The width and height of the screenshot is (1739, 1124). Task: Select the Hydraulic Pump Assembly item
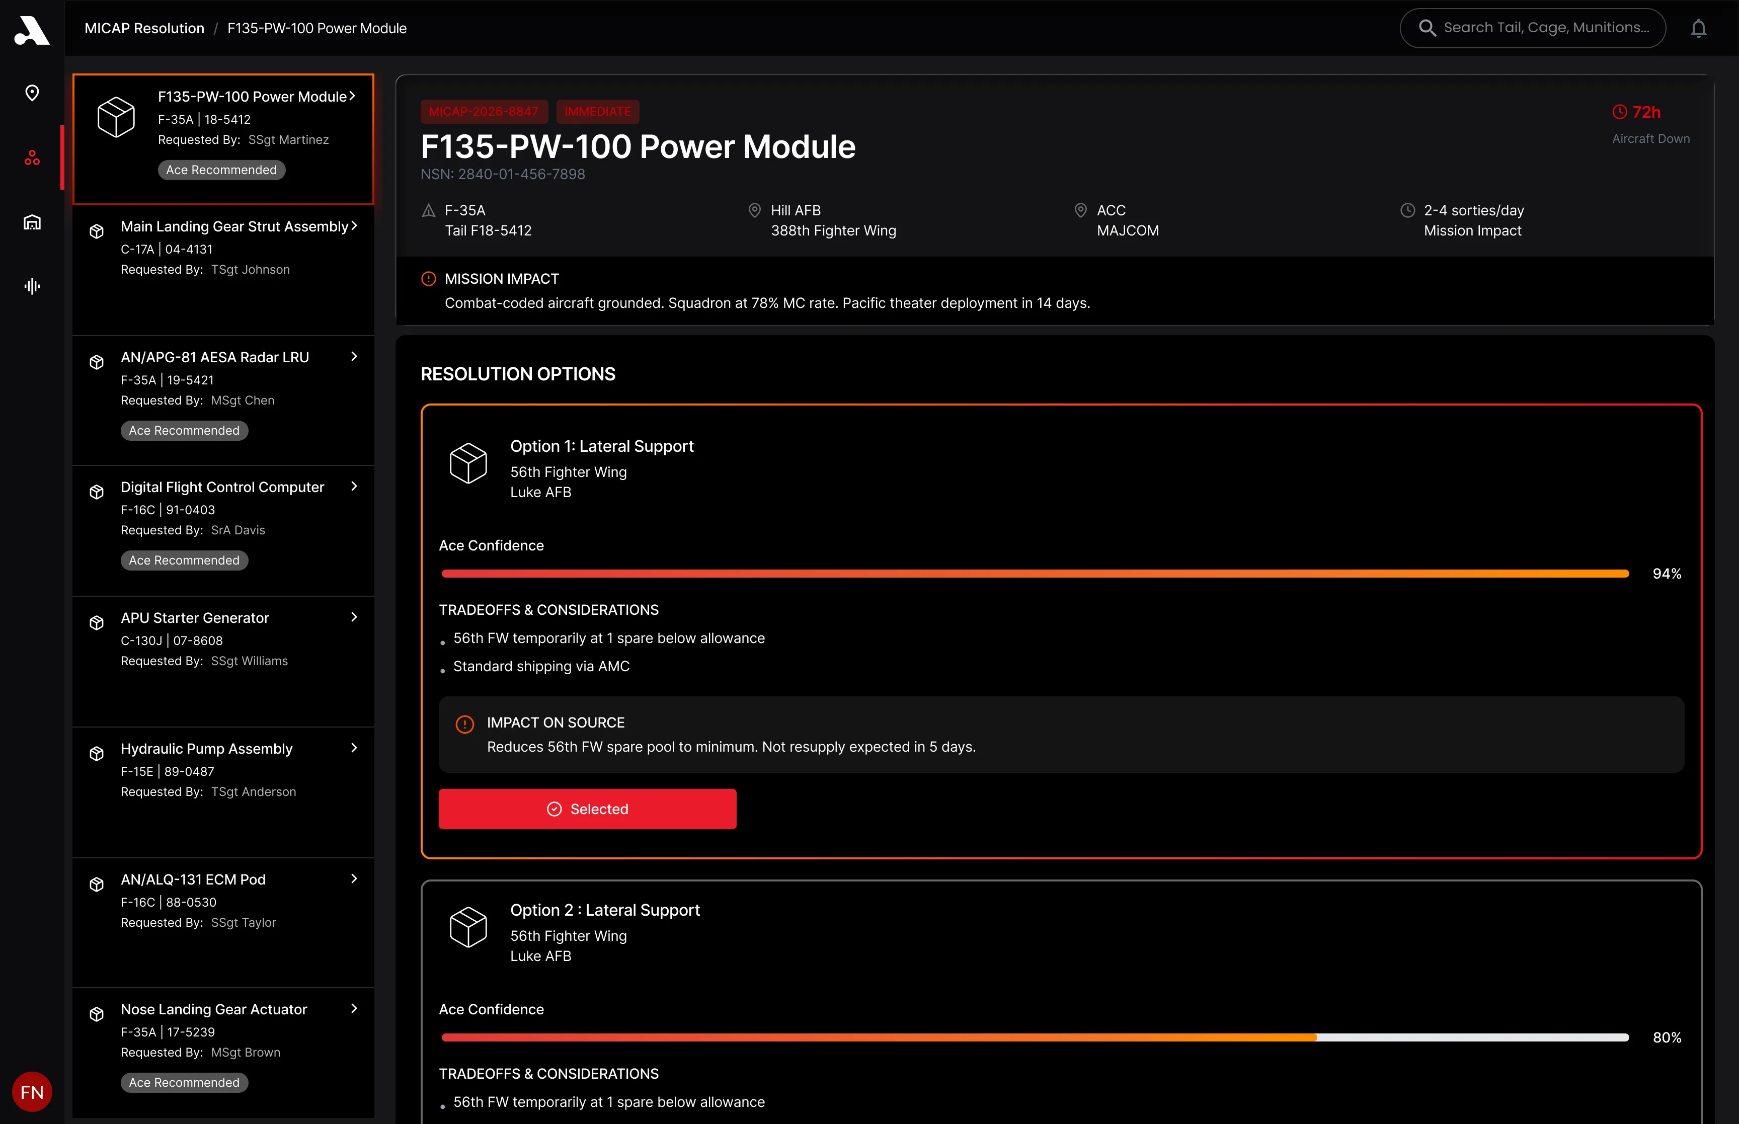click(x=223, y=792)
